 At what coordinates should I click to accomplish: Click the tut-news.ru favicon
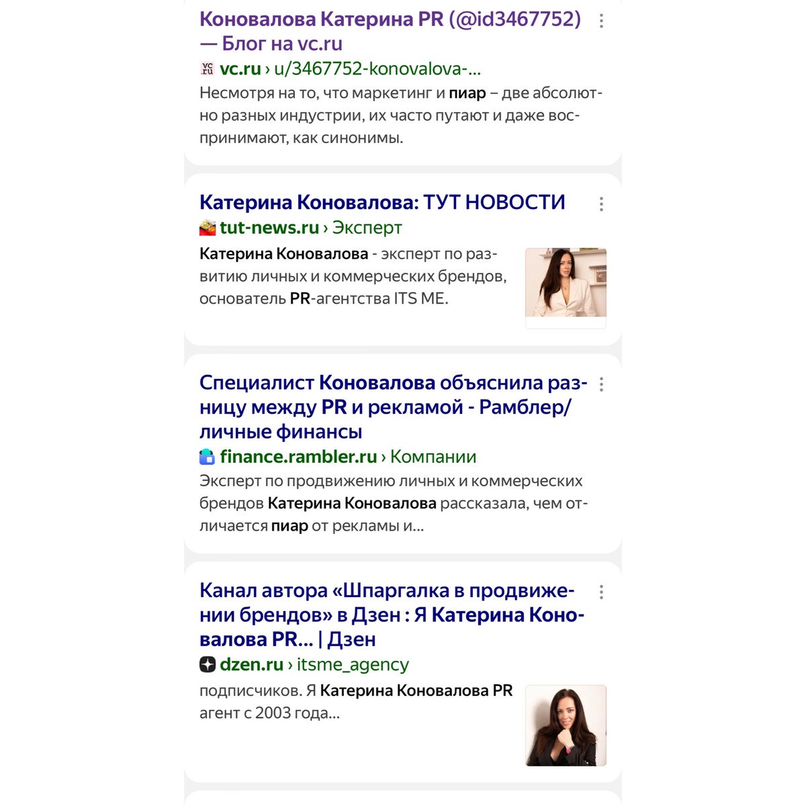(207, 228)
